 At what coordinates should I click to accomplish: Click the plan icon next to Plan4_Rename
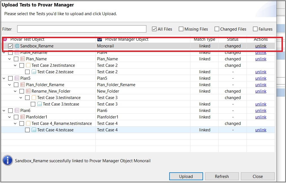(17, 53)
